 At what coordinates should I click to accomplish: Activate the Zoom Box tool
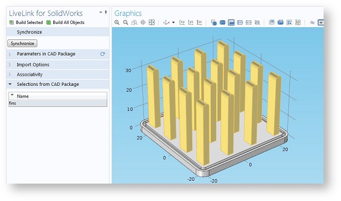[x=134, y=22]
